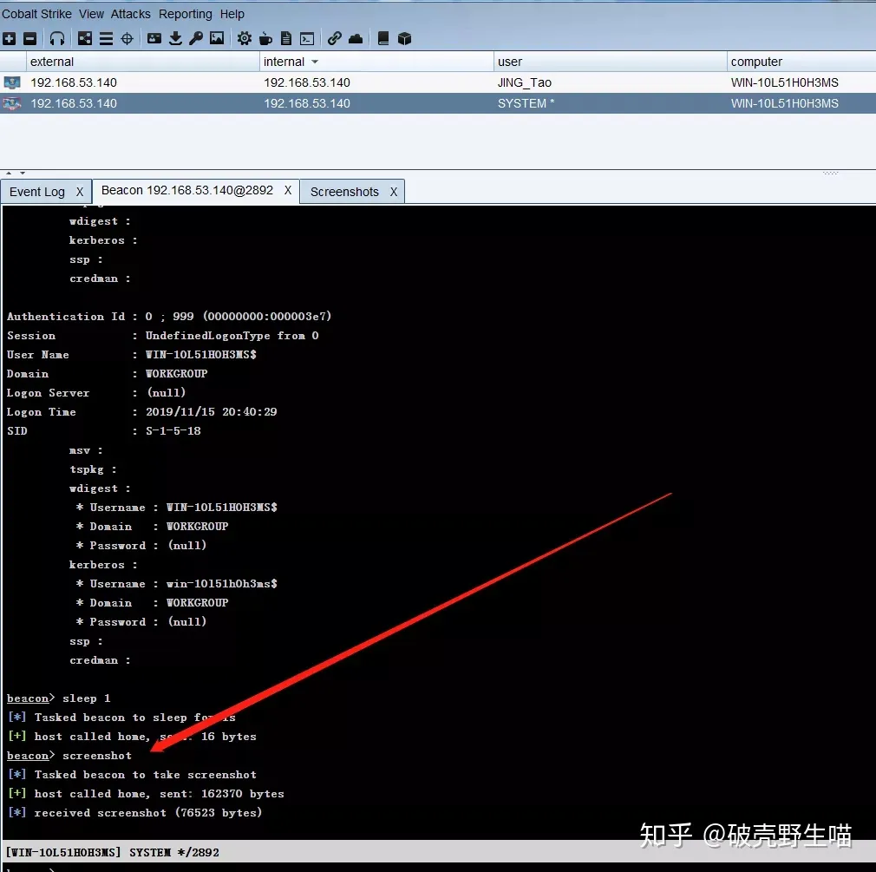Image resolution: width=876 pixels, height=872 pixels.
Task: Click 'received screenshot (76523 bytes)' line
Action: click(134, 813)
